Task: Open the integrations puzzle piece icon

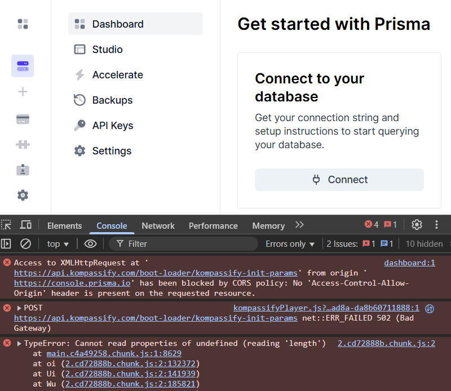Action: [x=23, y=144]
